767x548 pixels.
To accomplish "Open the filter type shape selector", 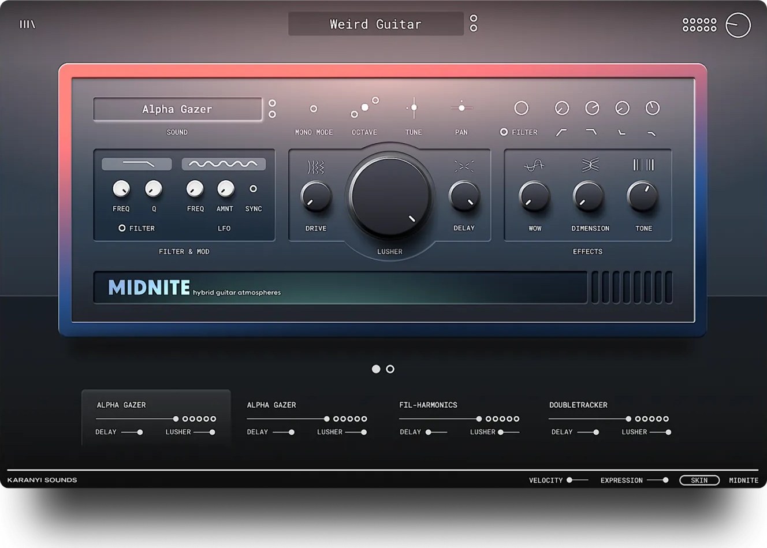I will [x=137, y=164].
